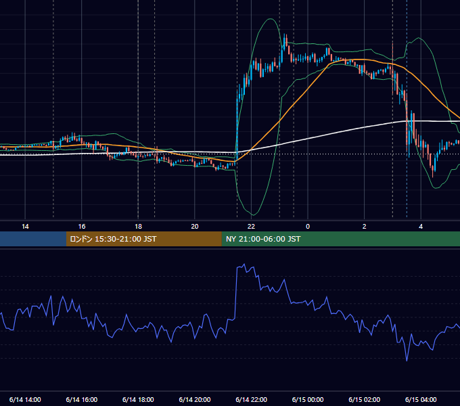Select the NY 21:00-06:00 JST session bar
The image size is (460, 406).
(x=340, y=239)
